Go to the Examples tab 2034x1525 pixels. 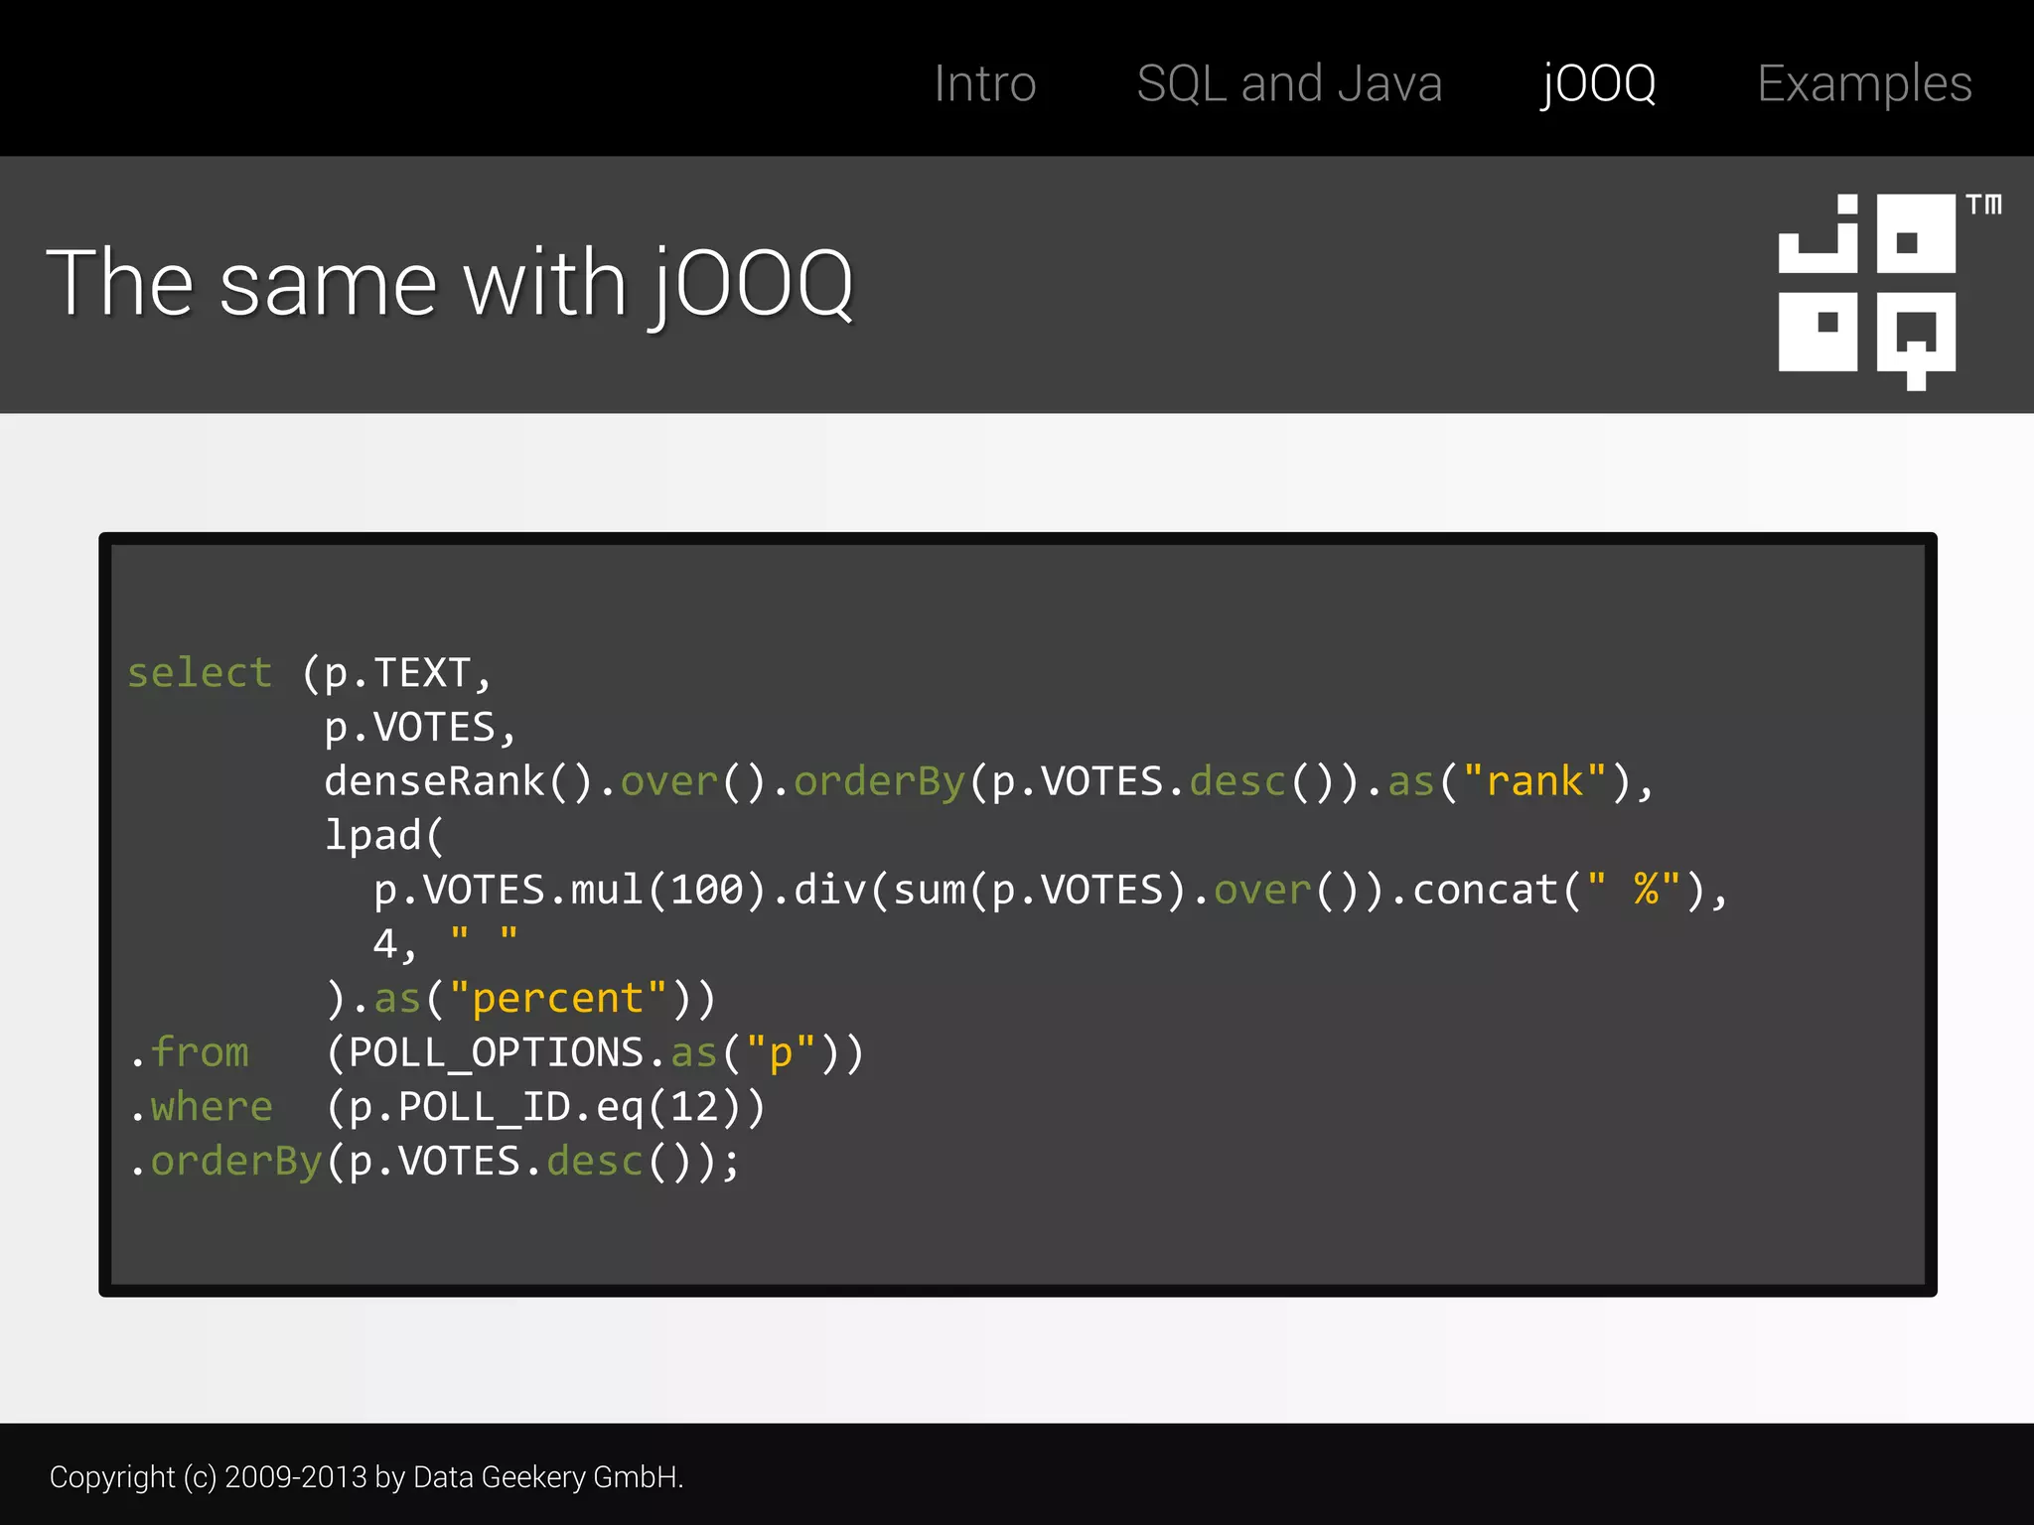[1864, 84]
